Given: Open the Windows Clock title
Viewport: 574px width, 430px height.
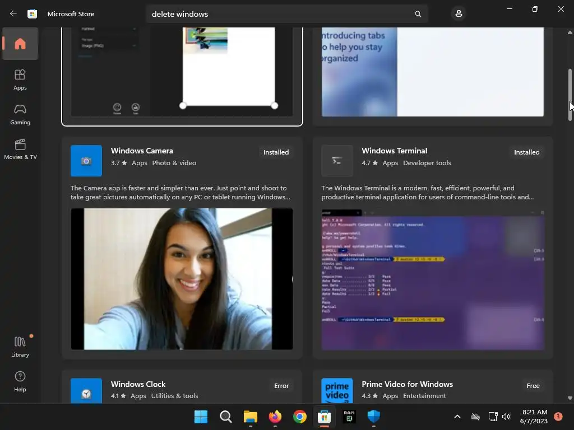Looking at the screenshot, I should 138,384.
